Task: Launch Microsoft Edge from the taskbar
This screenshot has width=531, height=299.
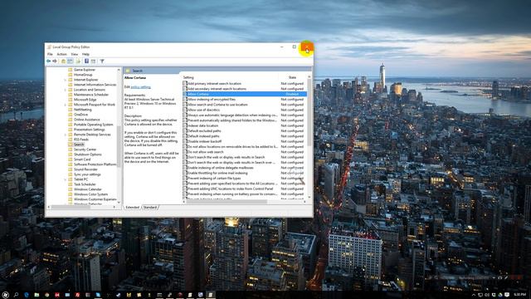Action: pyautogui.click(x=27, y=295)
